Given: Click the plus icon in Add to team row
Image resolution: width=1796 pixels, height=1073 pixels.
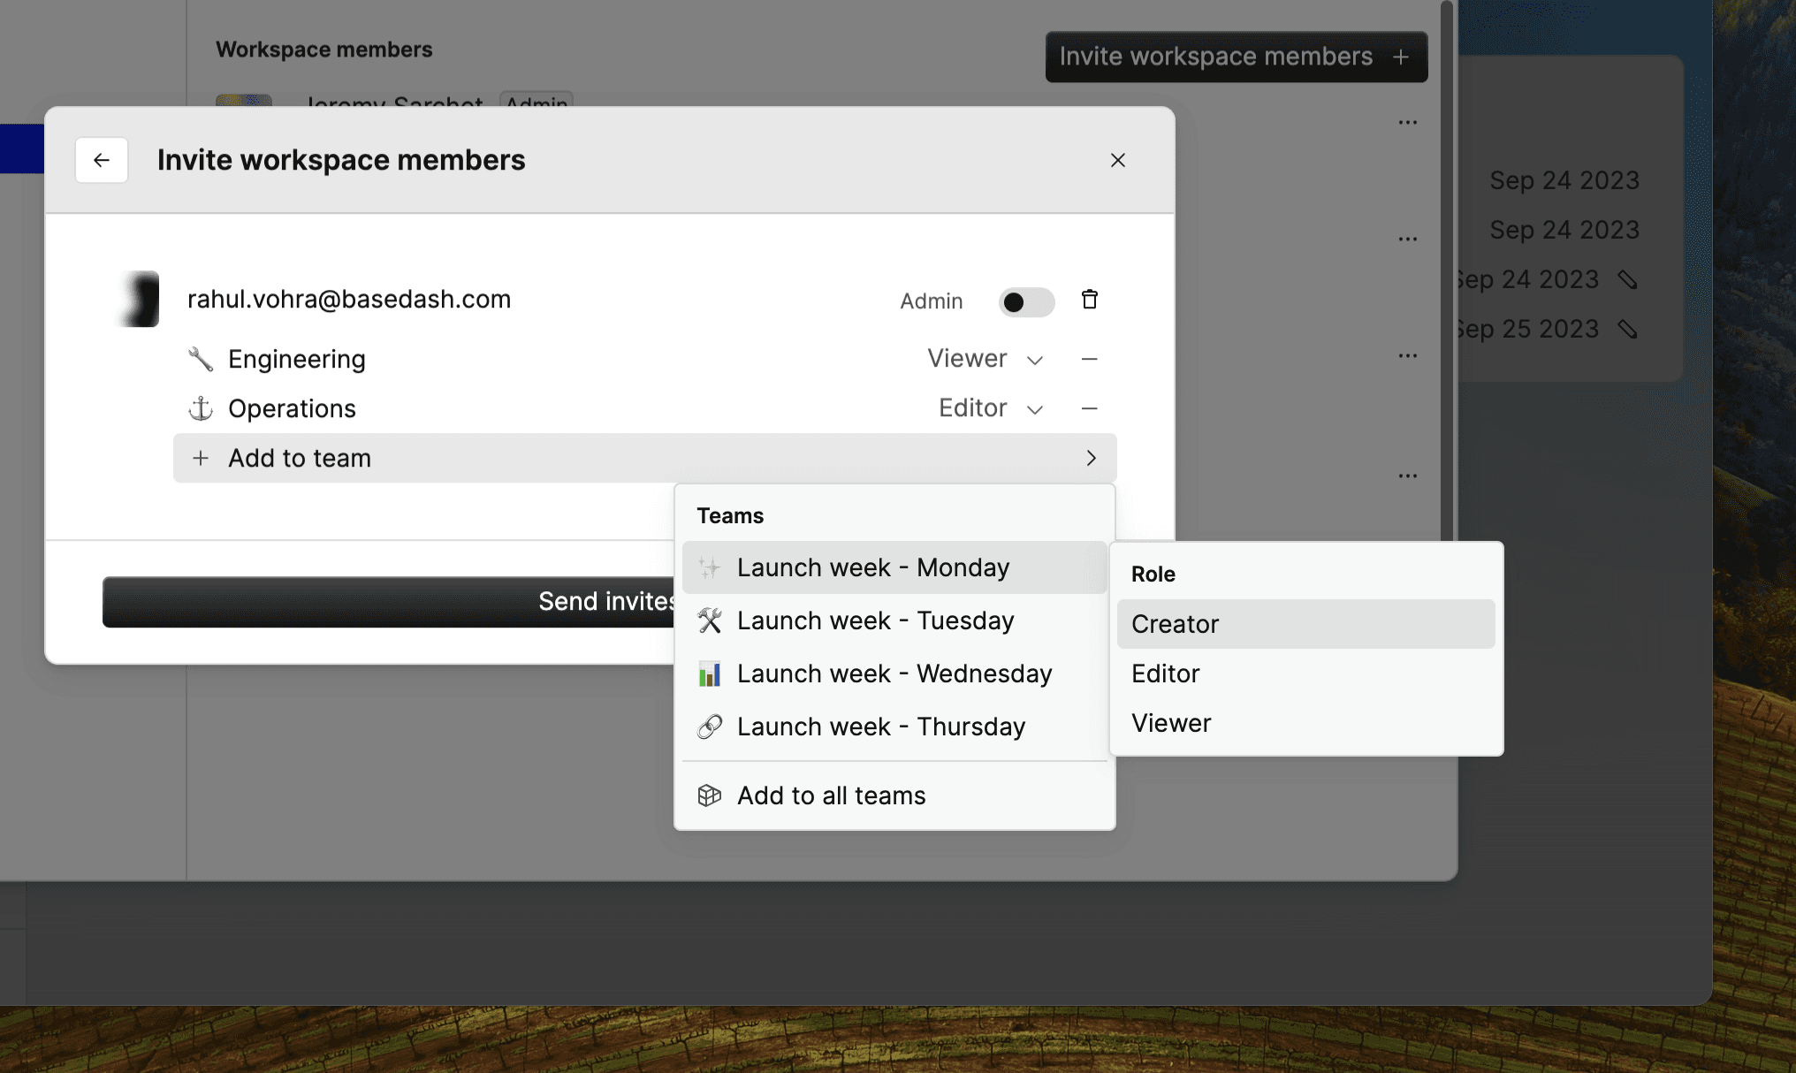Looking at the screenshot, I should [201, 458].
